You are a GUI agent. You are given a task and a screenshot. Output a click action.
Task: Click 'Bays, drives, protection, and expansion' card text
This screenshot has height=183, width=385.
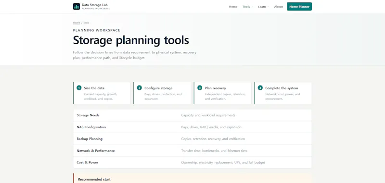[x=163, y=97]
